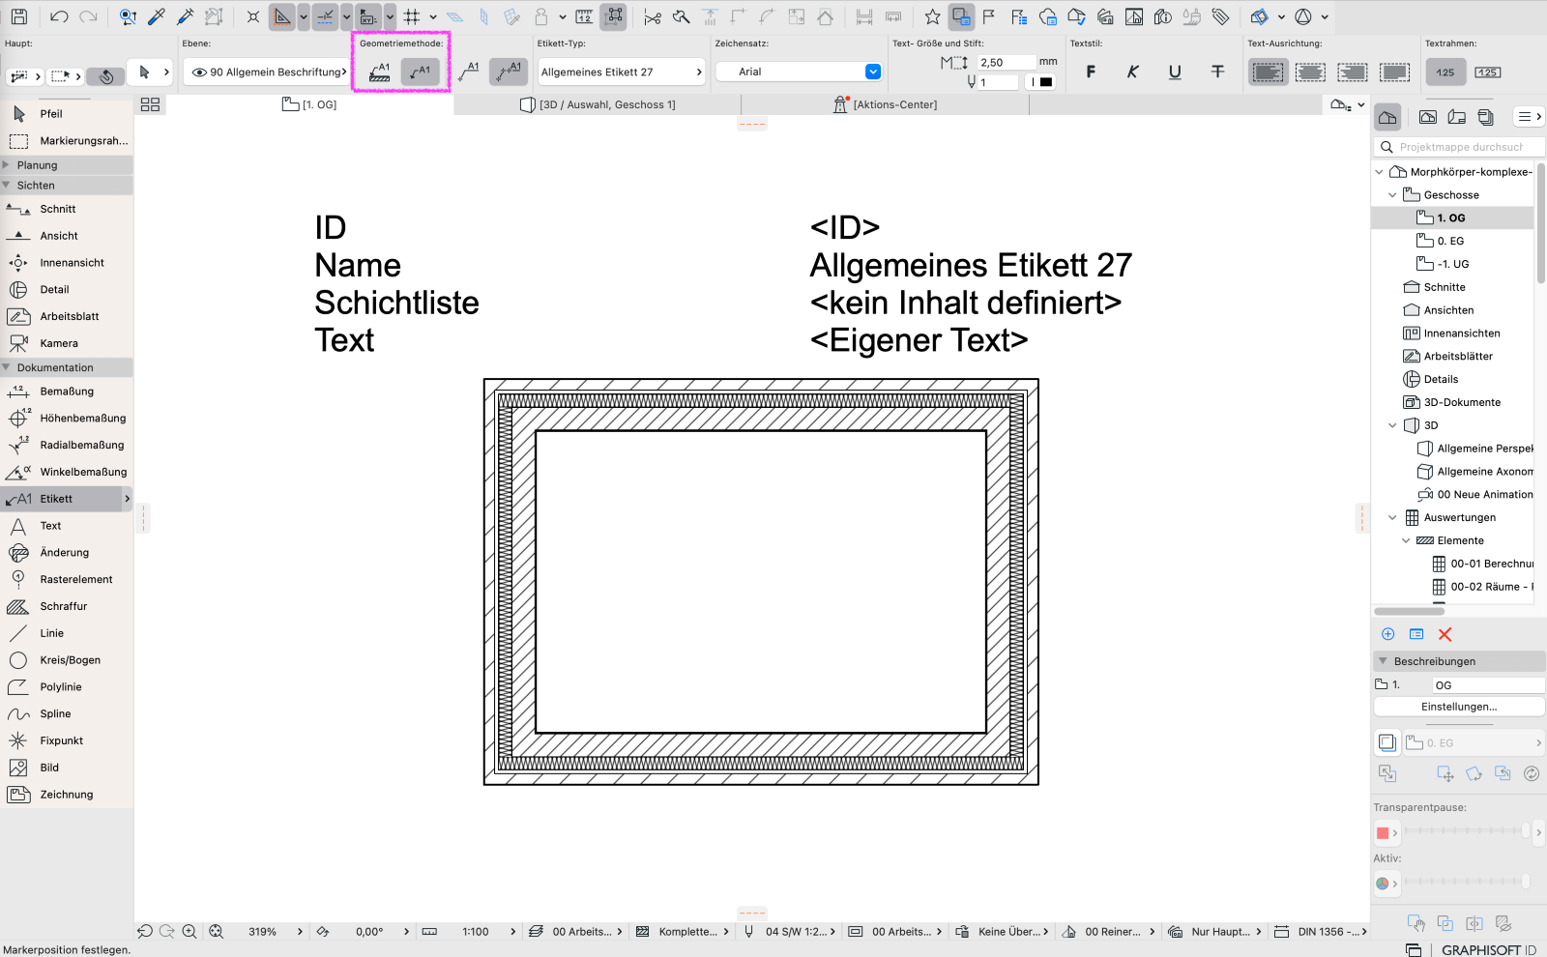Collapse the Geschosse tree node
Viewport: 1547px width, 957px height.
point(1393,195)
